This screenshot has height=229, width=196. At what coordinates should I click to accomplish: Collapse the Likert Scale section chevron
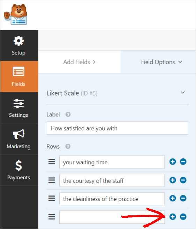click(x=183, y=92)
